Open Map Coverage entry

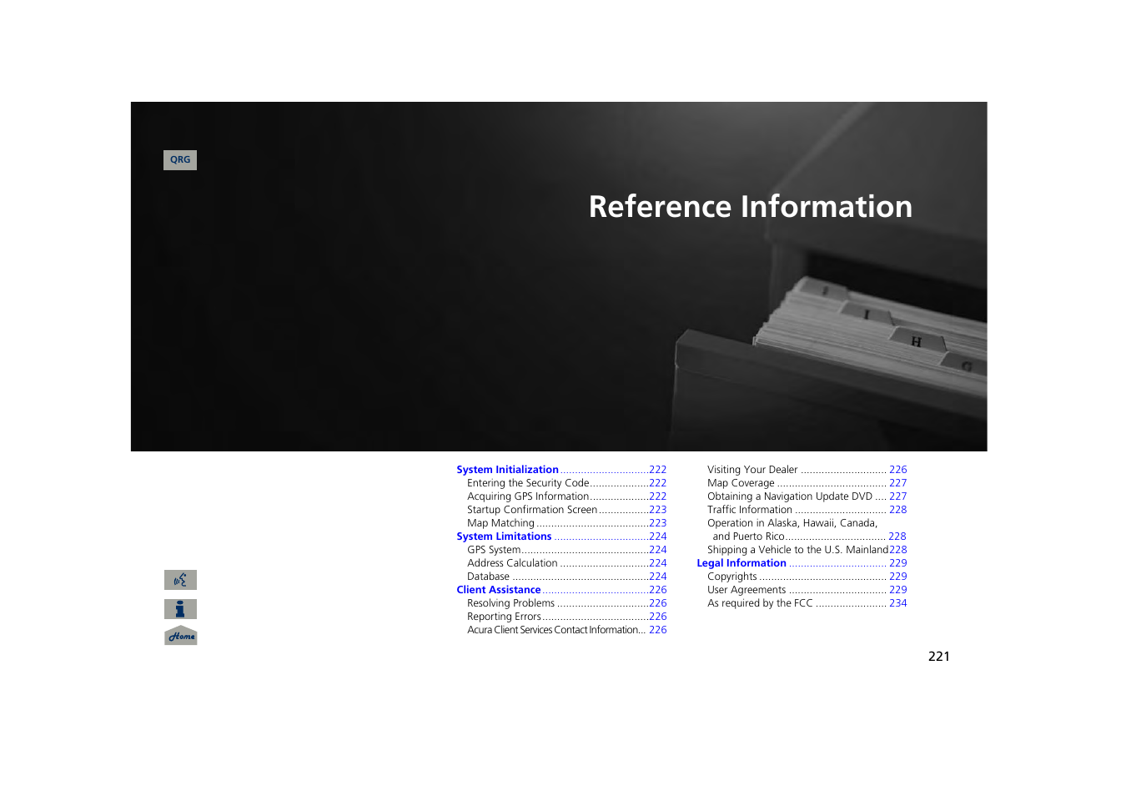807,483
